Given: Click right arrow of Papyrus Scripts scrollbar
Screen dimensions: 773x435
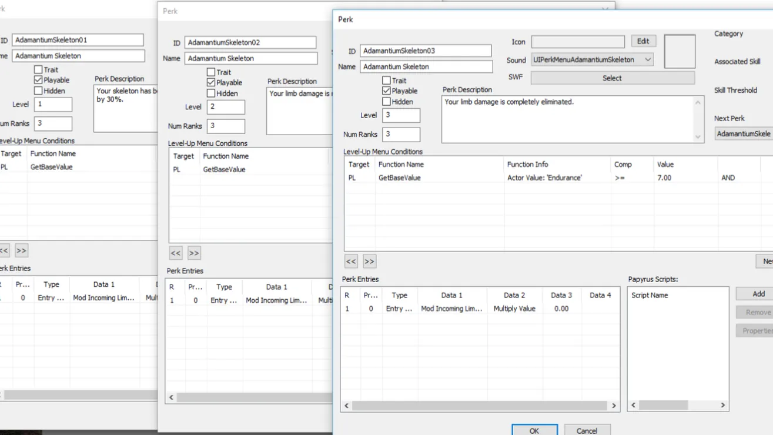Looking at the screenshot, I should (x=723, y=405).
